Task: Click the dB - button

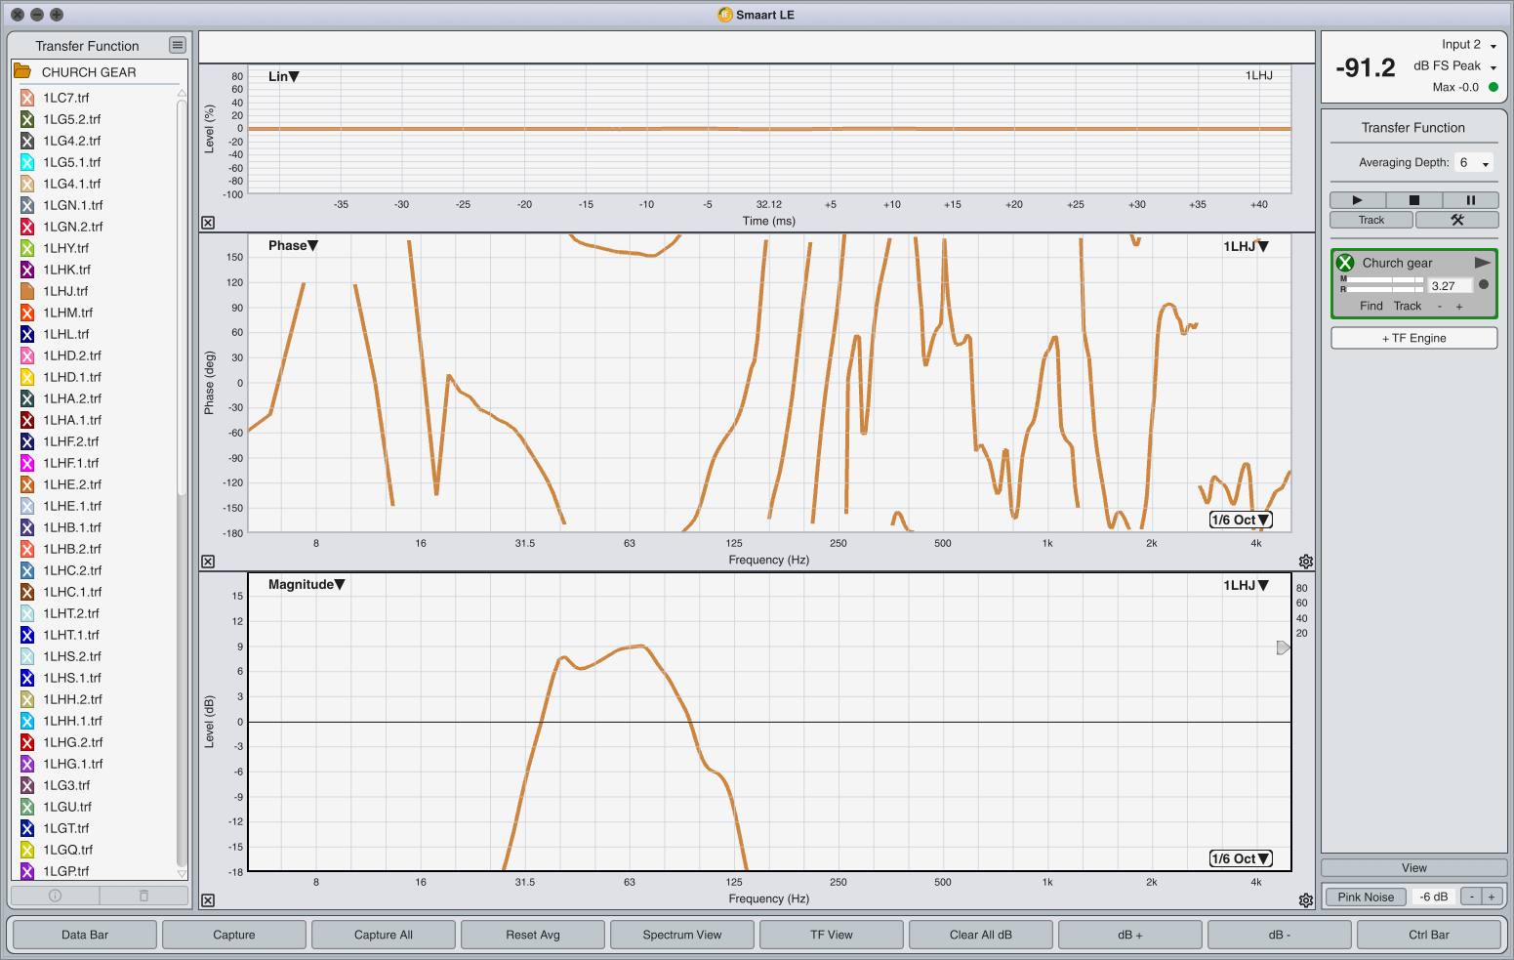Action: 1280,935
